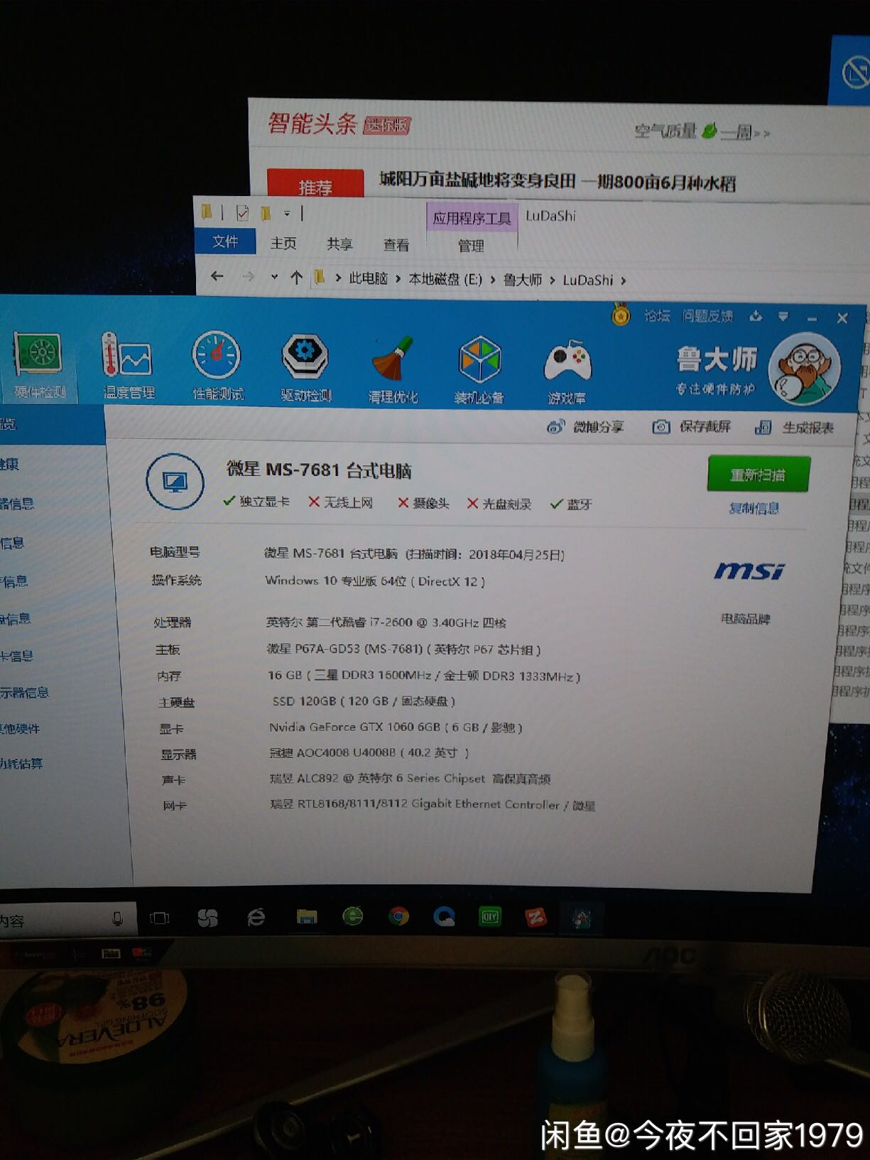Click the 摄像头 status indicator

423,503
